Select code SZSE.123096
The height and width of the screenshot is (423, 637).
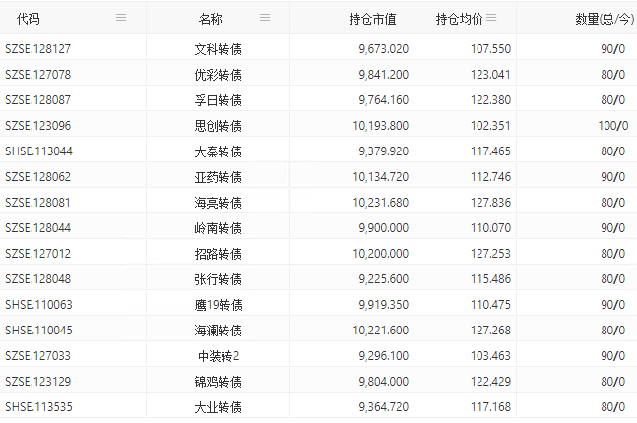click(37, 126)
